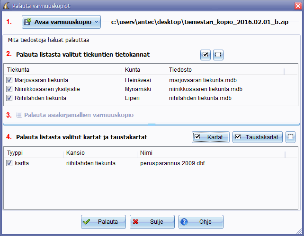This screenshot has width=304, height=236.
Task: Click the horizontal splitter bar between lists
Action: coord(152,124)
